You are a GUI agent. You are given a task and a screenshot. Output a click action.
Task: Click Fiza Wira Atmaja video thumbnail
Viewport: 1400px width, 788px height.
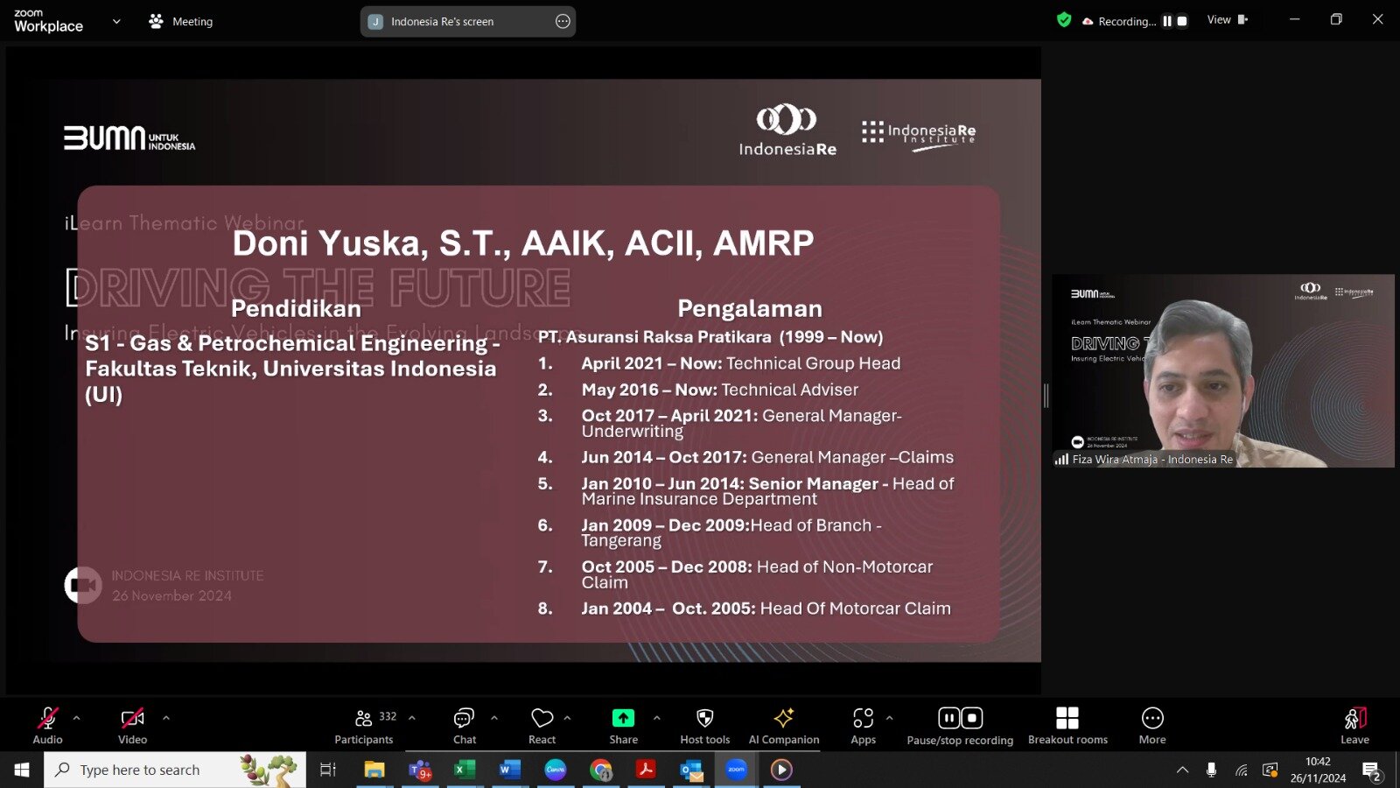tap(1223, 370)
